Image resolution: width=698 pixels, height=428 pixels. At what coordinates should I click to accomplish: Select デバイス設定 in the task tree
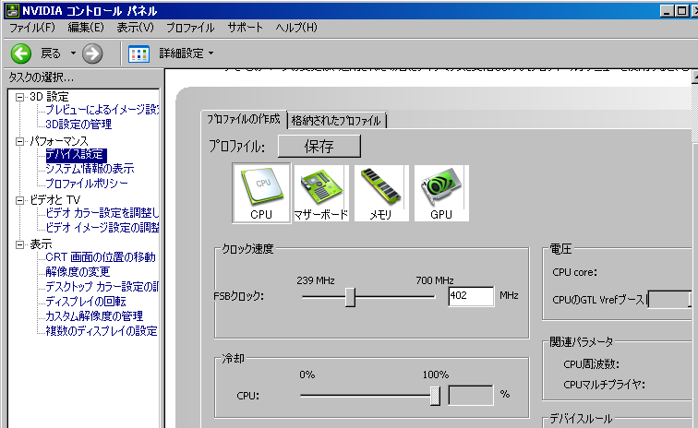76,154
